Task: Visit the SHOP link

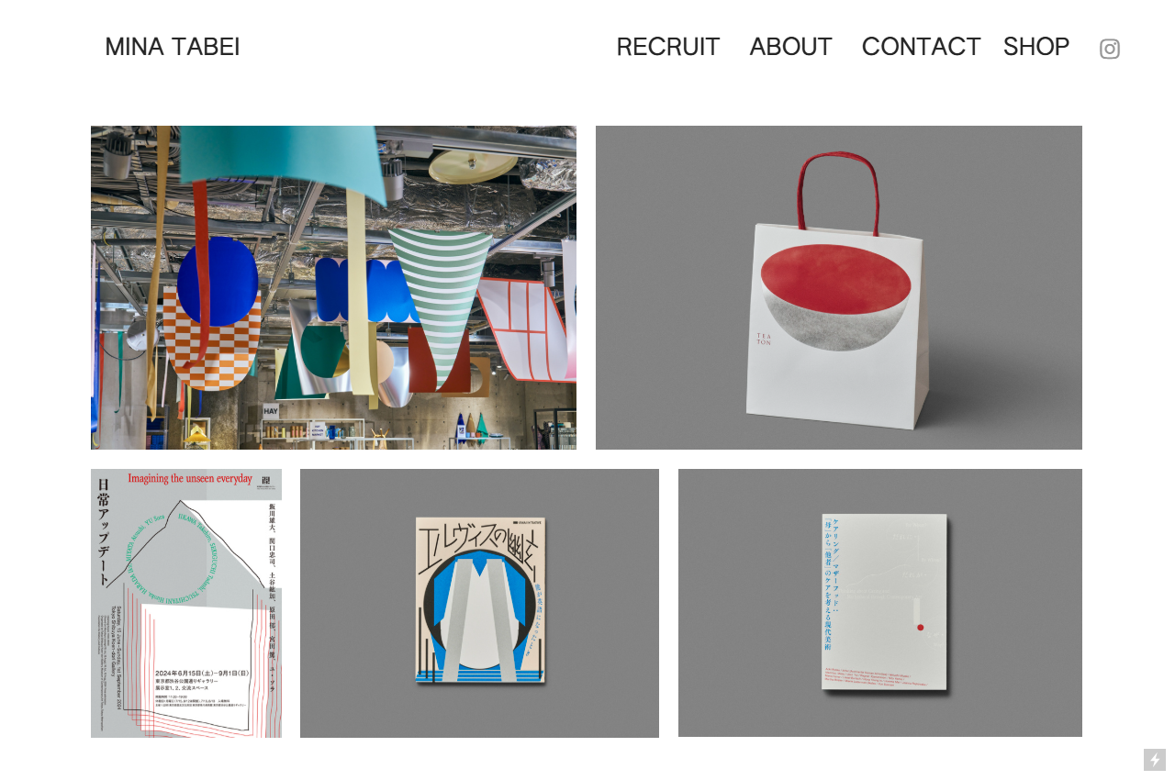Action: click(1036, 47)
